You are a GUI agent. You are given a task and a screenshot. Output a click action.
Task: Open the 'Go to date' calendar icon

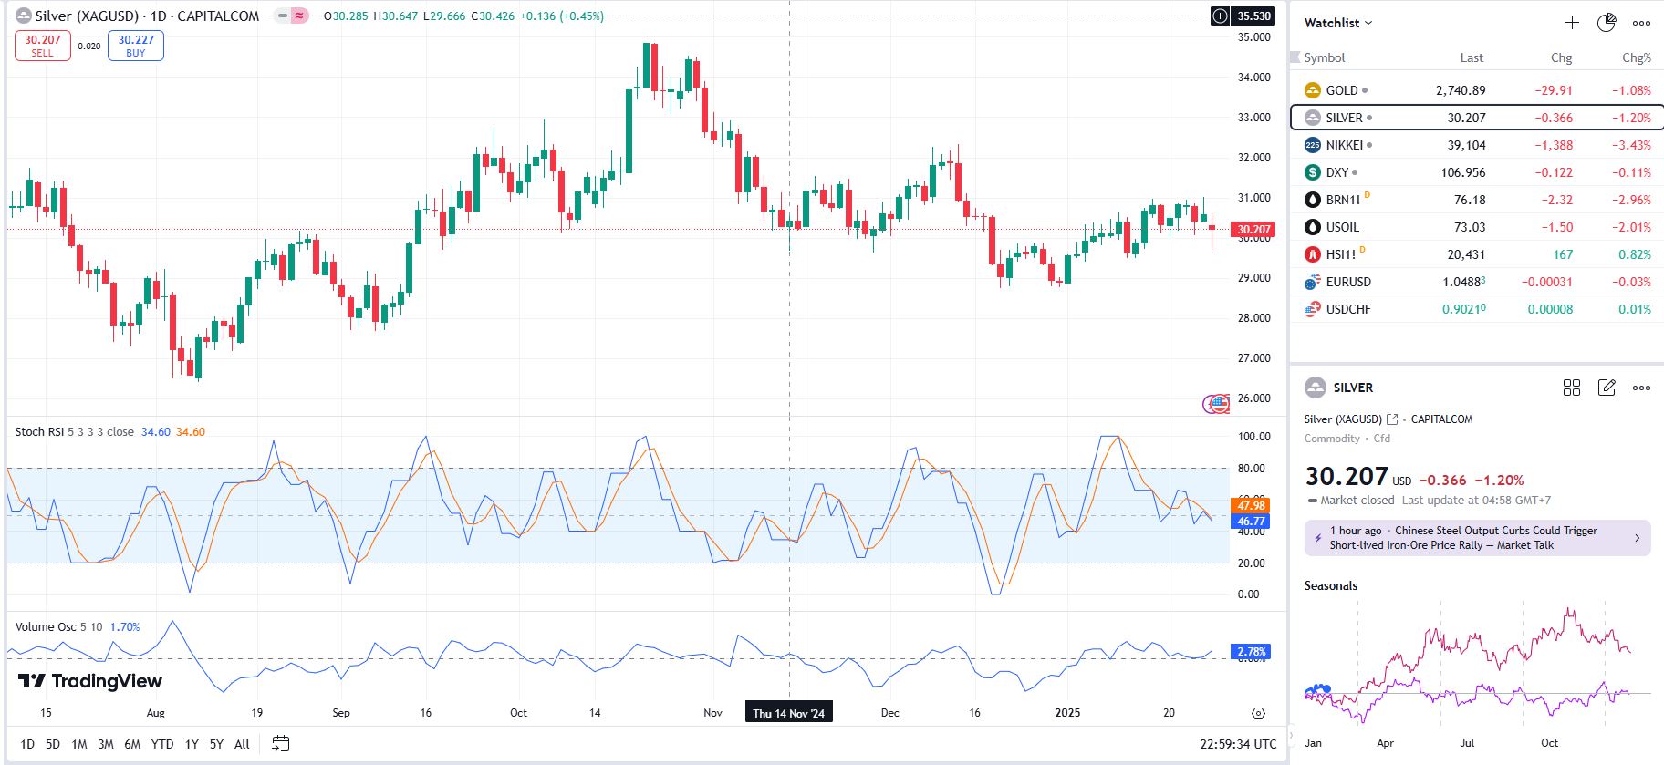[x=280, y=744]
